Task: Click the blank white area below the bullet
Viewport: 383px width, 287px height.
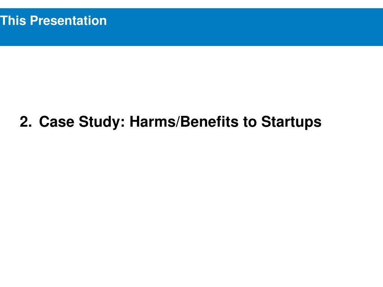Action: pyautogui.click(x=191, y=207)
